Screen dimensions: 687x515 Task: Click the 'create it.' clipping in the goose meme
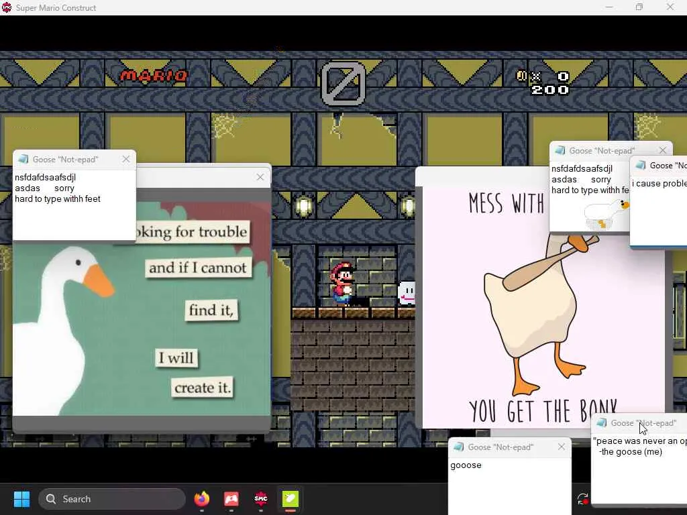coord(202,388)
